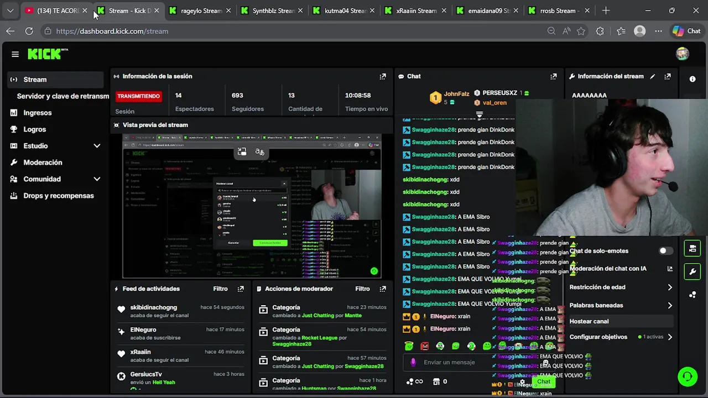This screenshot has height=398, width=708.
Task: Open the user profile avatar menu
Action: coord(683,54)
